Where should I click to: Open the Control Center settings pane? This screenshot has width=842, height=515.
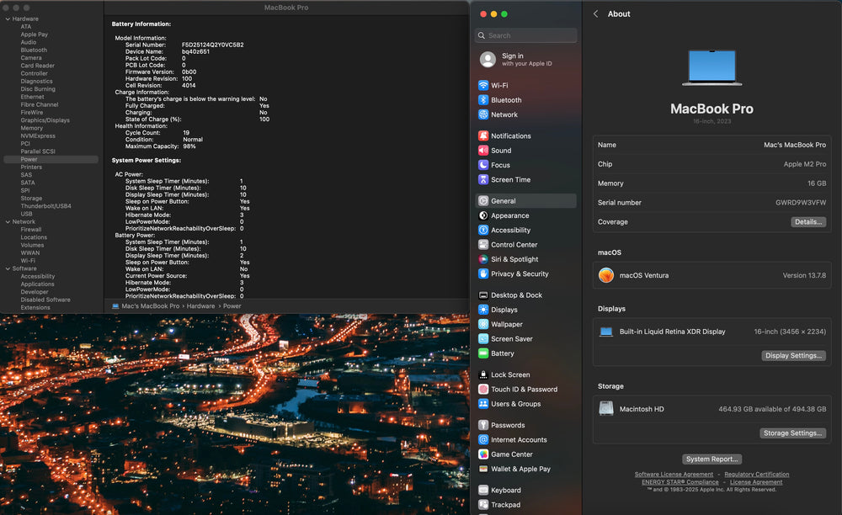[x=514, y=245]
